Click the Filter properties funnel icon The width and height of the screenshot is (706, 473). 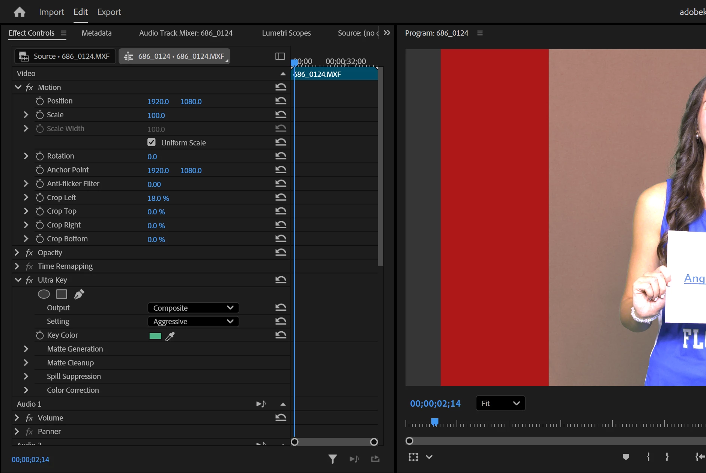coord(332,459)
